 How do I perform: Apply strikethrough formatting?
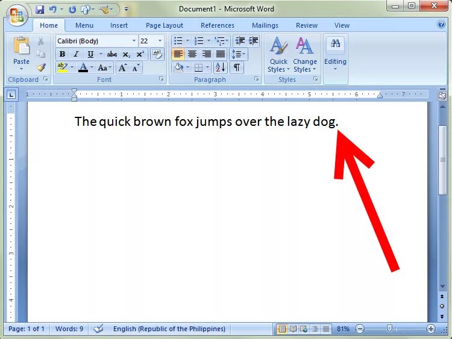tap(112, 54)
